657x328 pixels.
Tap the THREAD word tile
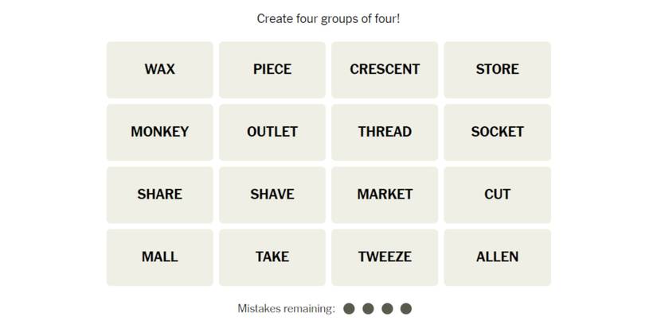tap(385, 132)
